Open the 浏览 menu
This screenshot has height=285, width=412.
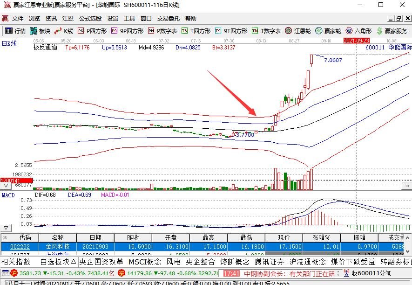click(34, 18)
